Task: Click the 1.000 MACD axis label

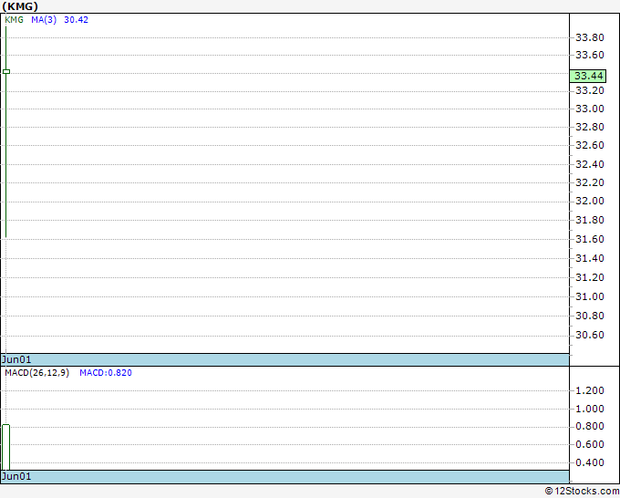Action: (x=590, y=409)
